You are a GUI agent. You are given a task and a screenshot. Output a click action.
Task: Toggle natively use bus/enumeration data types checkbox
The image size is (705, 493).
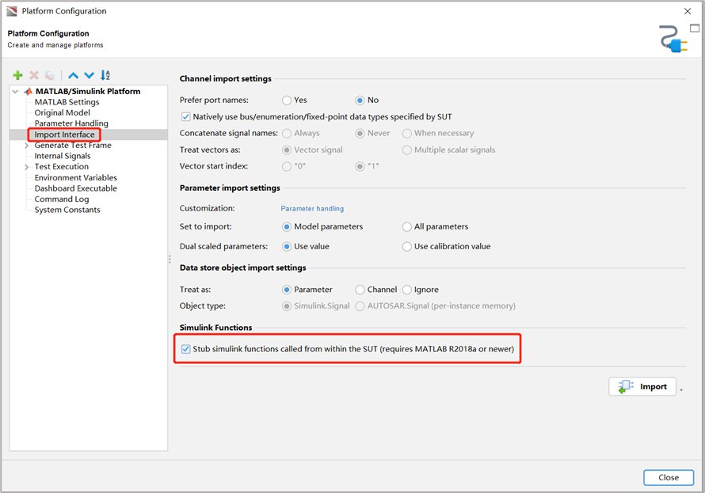click(185, 117)
